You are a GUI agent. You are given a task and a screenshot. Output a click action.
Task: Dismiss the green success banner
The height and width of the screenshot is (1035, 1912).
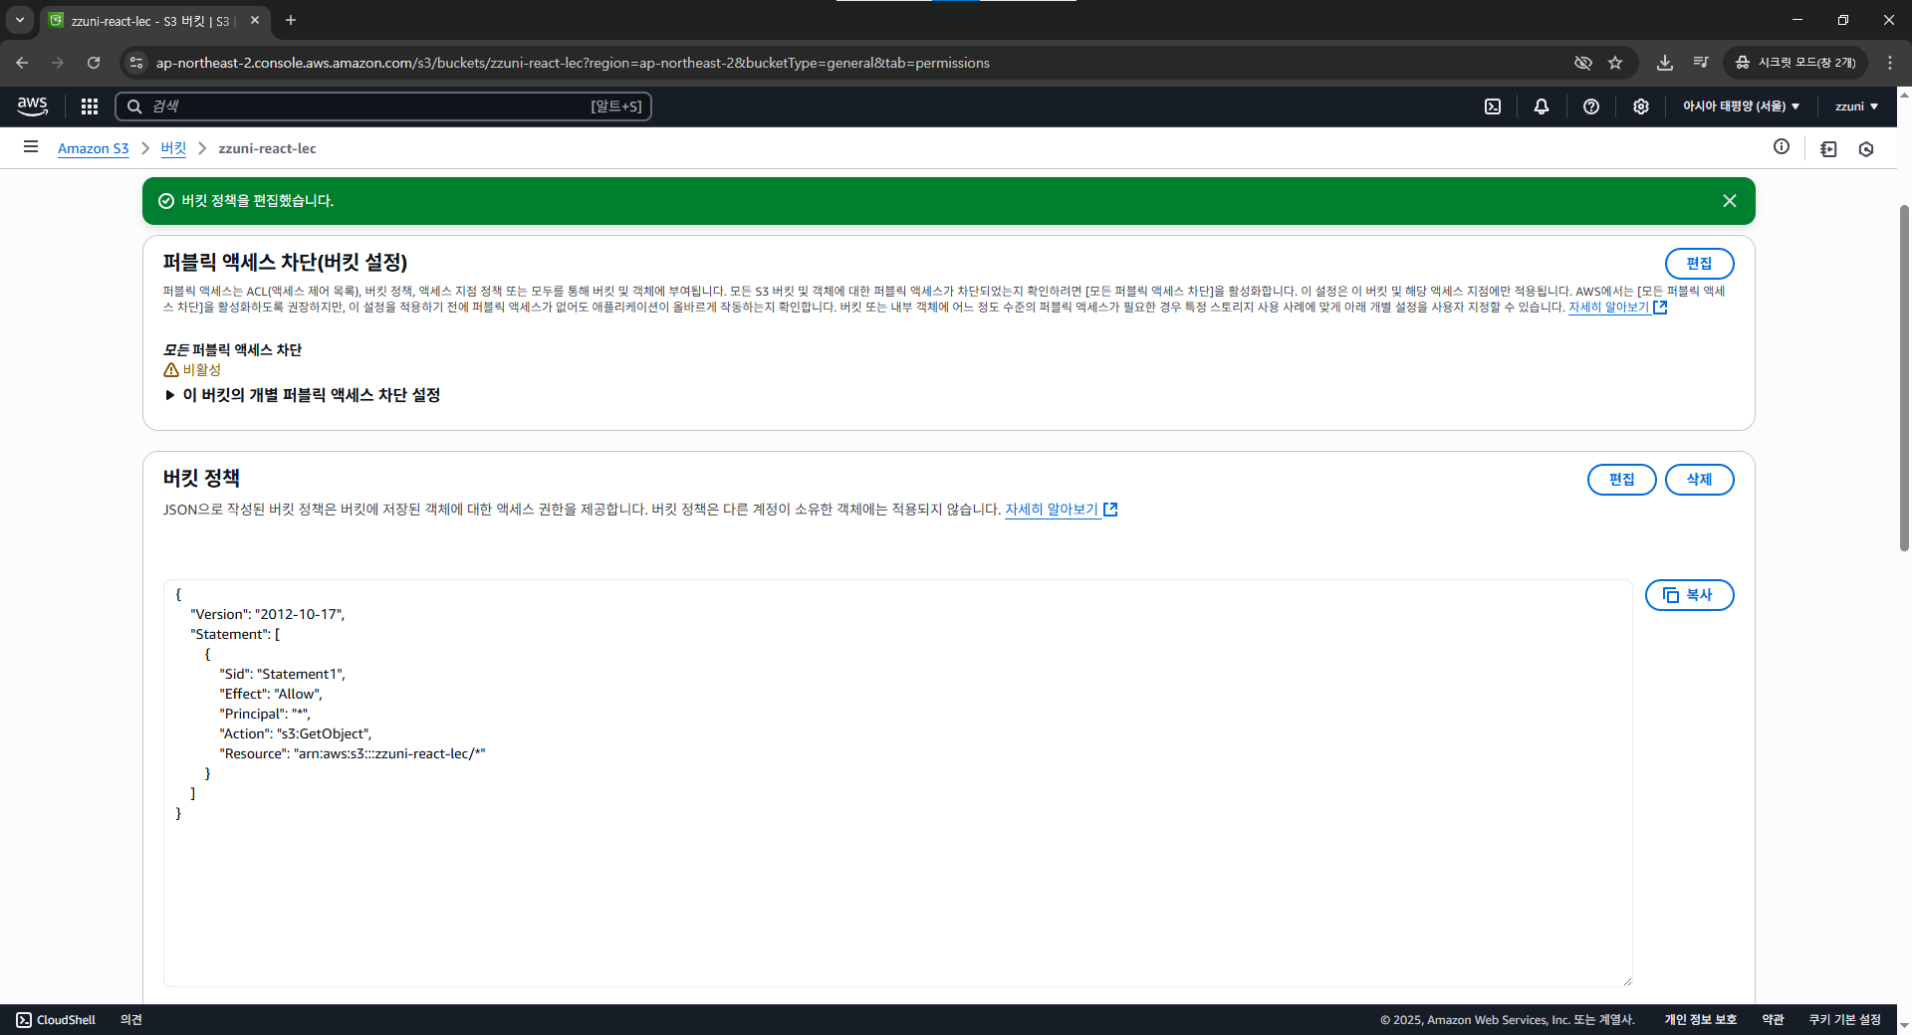1730,201
